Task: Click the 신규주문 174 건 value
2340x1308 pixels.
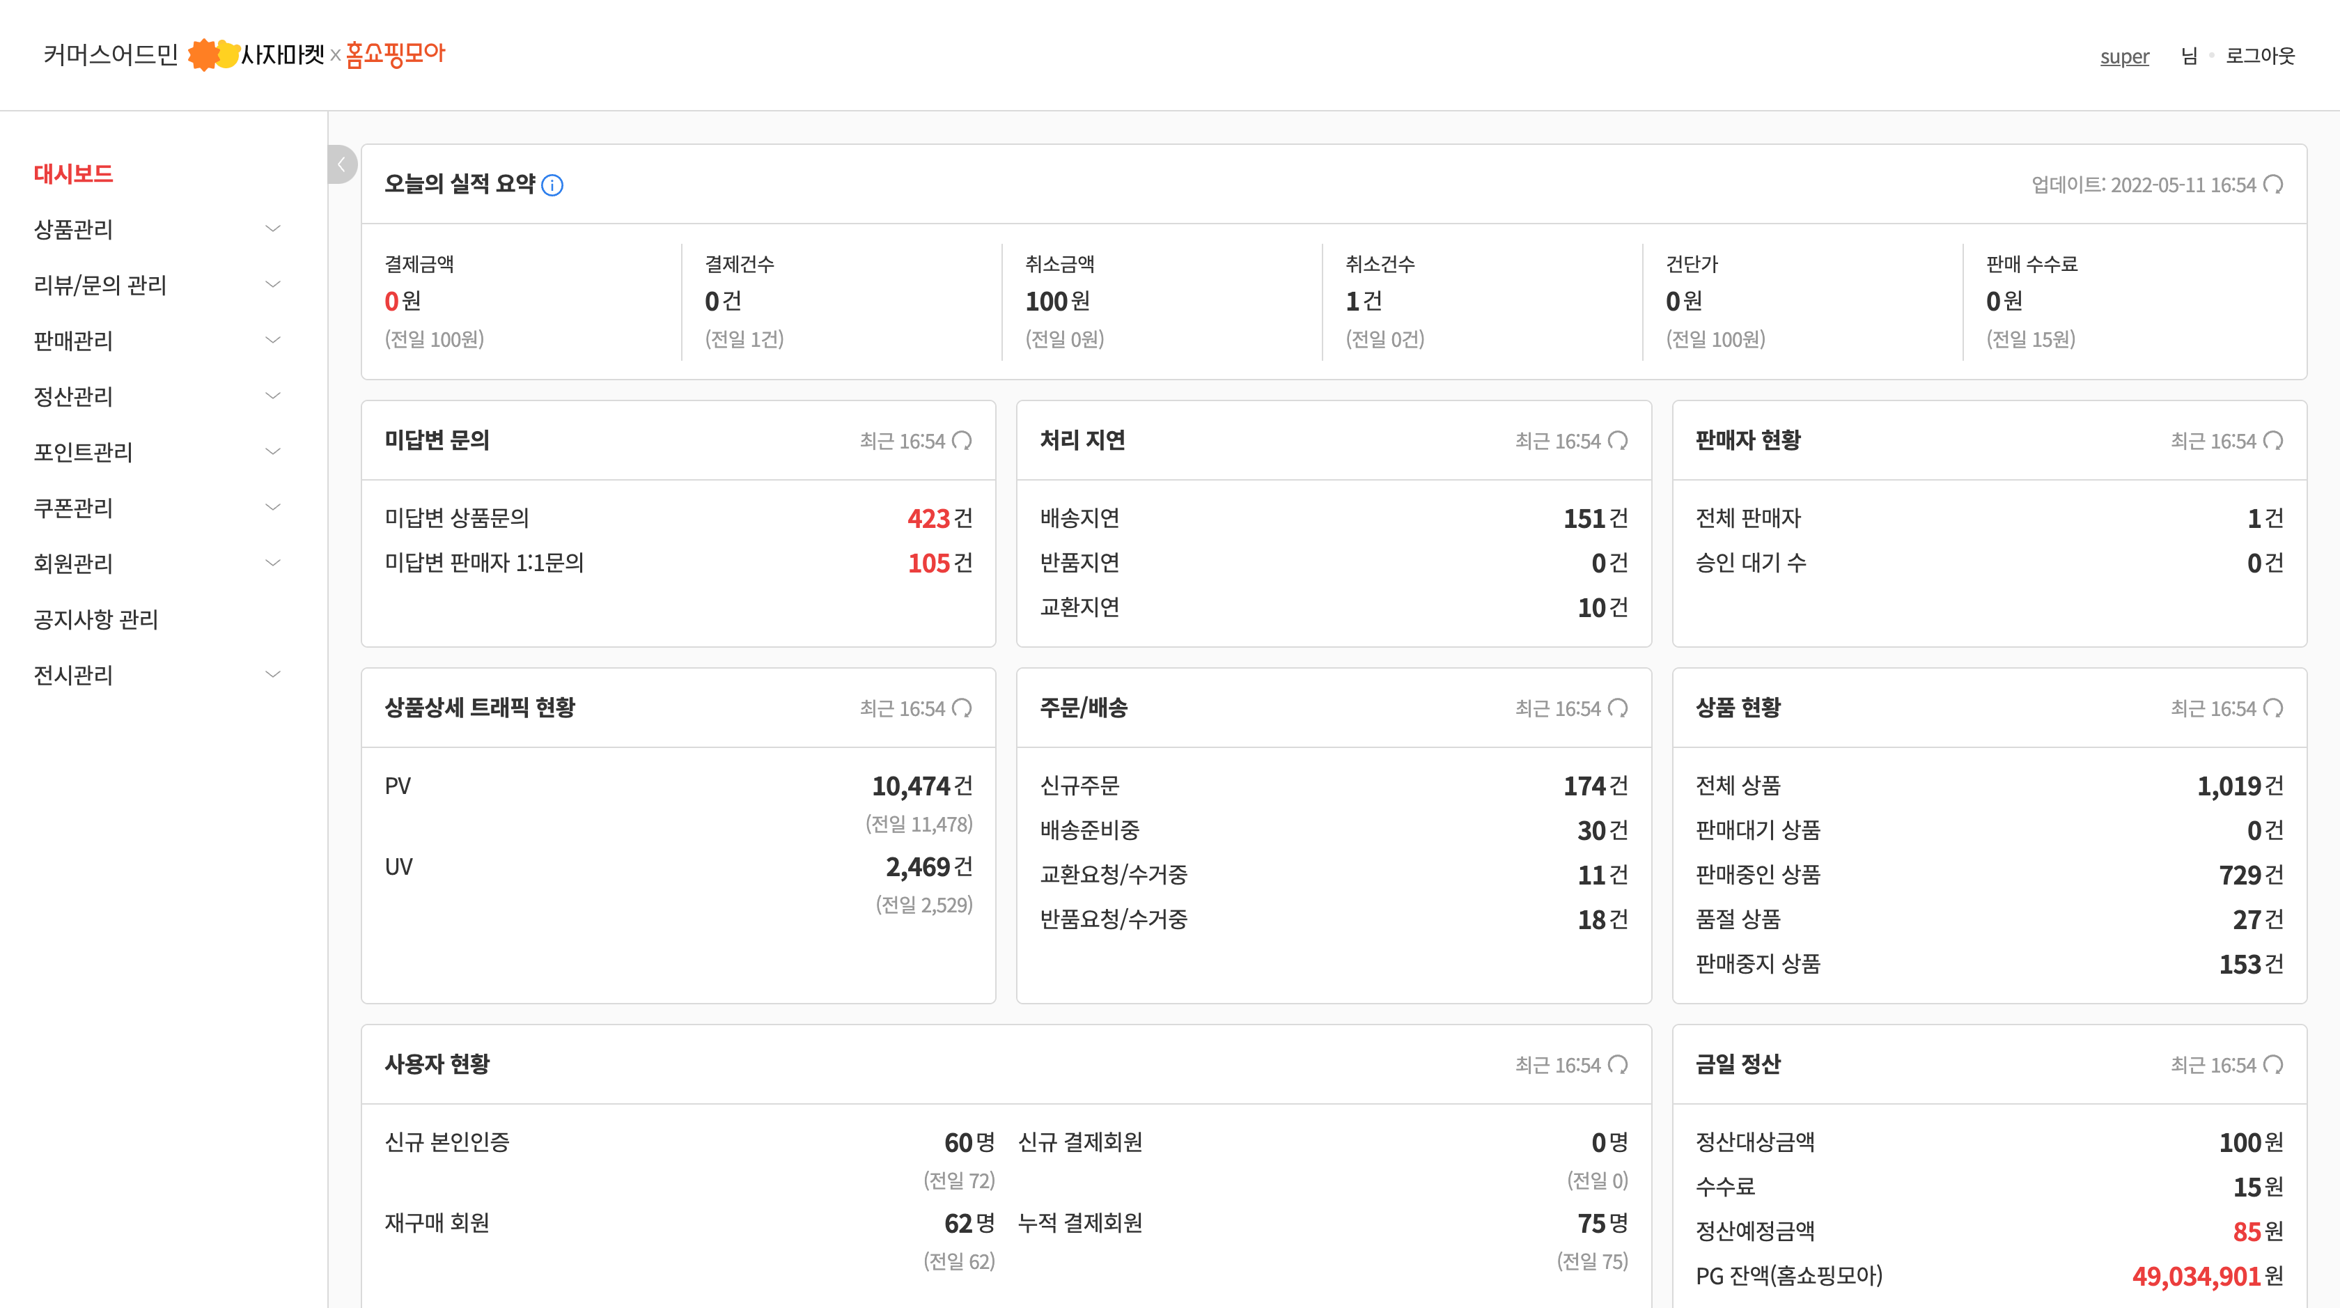Action: click(x=1595, y=786)
